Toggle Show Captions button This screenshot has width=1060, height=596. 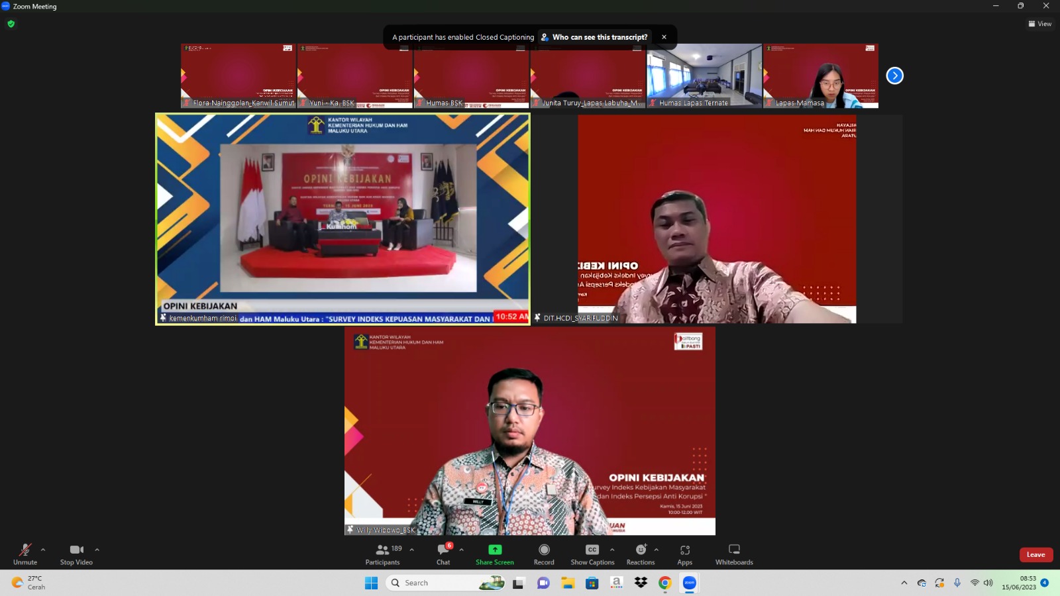pos(592,554)
